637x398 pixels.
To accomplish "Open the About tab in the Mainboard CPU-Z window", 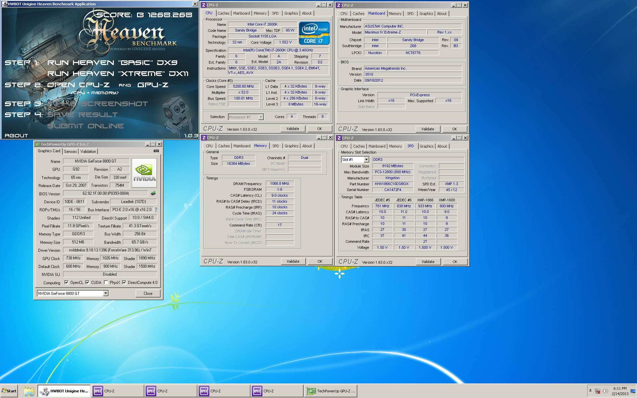I will (442, 14).
